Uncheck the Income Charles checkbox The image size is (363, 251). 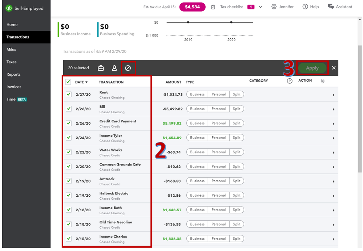tap(69, 238)
